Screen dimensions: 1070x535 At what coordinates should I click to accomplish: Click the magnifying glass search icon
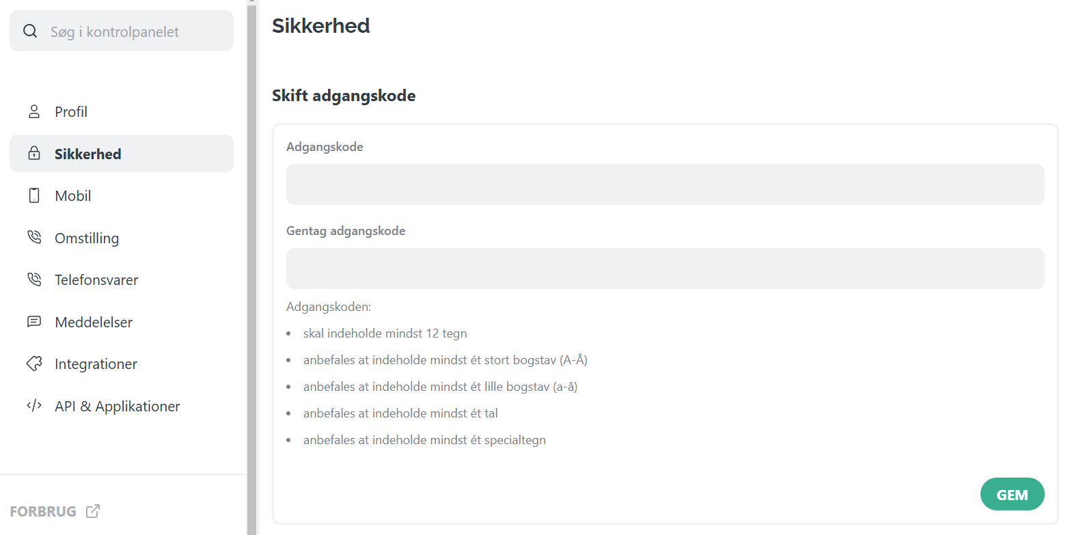pyautogui.click(x=30, y=31)
